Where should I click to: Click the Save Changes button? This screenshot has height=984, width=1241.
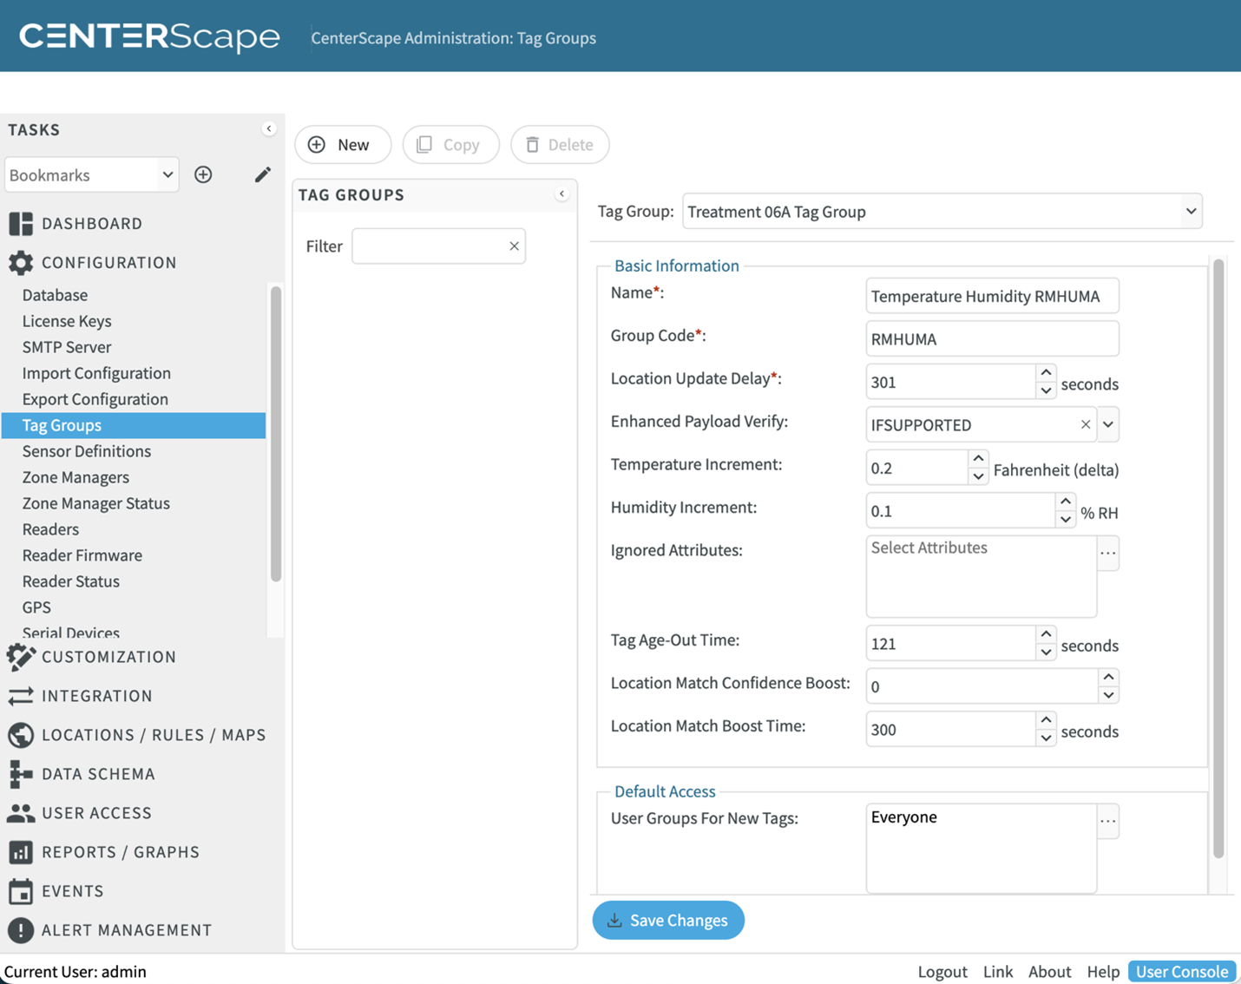[667, 920]
